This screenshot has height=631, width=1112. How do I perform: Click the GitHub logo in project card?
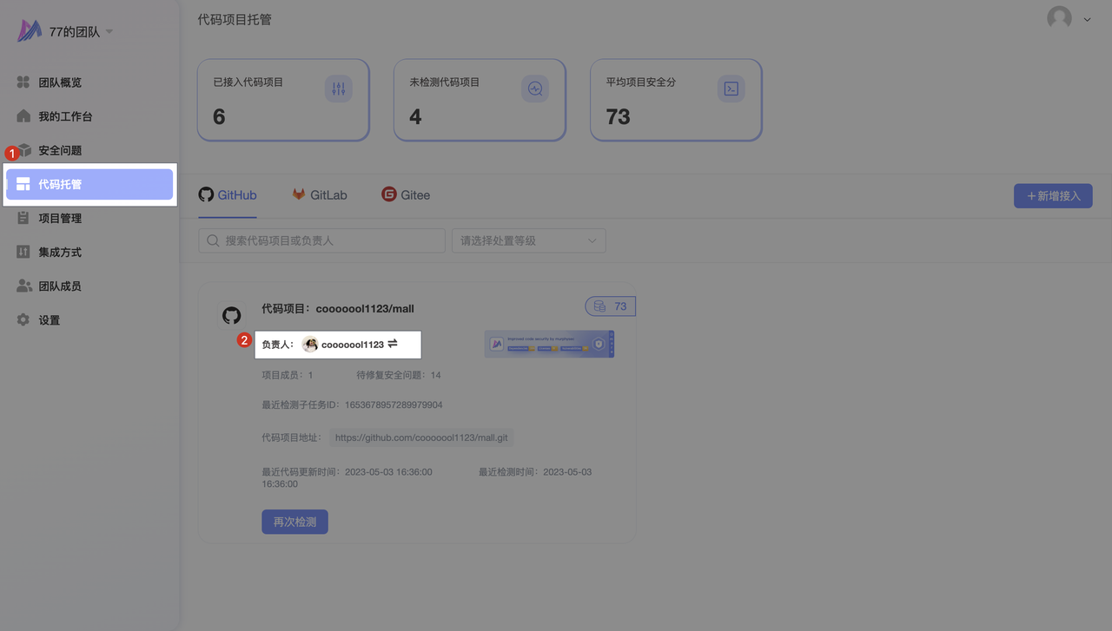[x=231, y=315]
